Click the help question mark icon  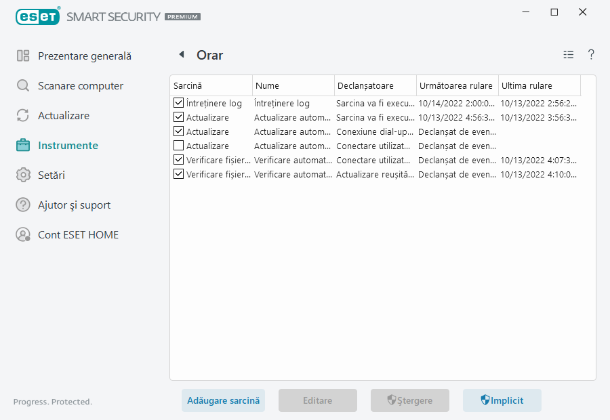591,54
